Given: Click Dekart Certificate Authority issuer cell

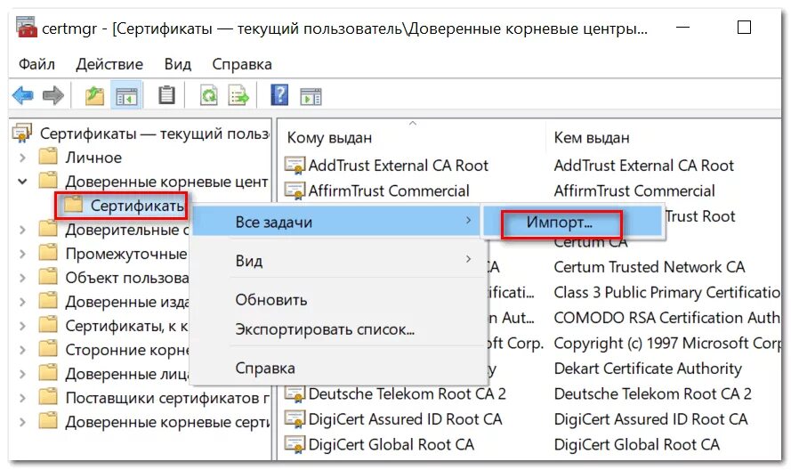Looking at the screenshot, I should pos(648,369).
